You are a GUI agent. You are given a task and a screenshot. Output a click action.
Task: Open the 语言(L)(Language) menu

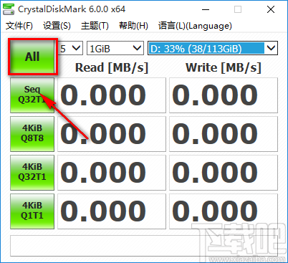(x=195, y=26)
